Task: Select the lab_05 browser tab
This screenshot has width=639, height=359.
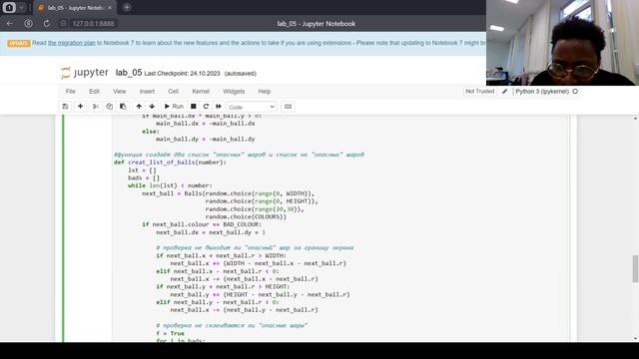Action: [76, 8]
